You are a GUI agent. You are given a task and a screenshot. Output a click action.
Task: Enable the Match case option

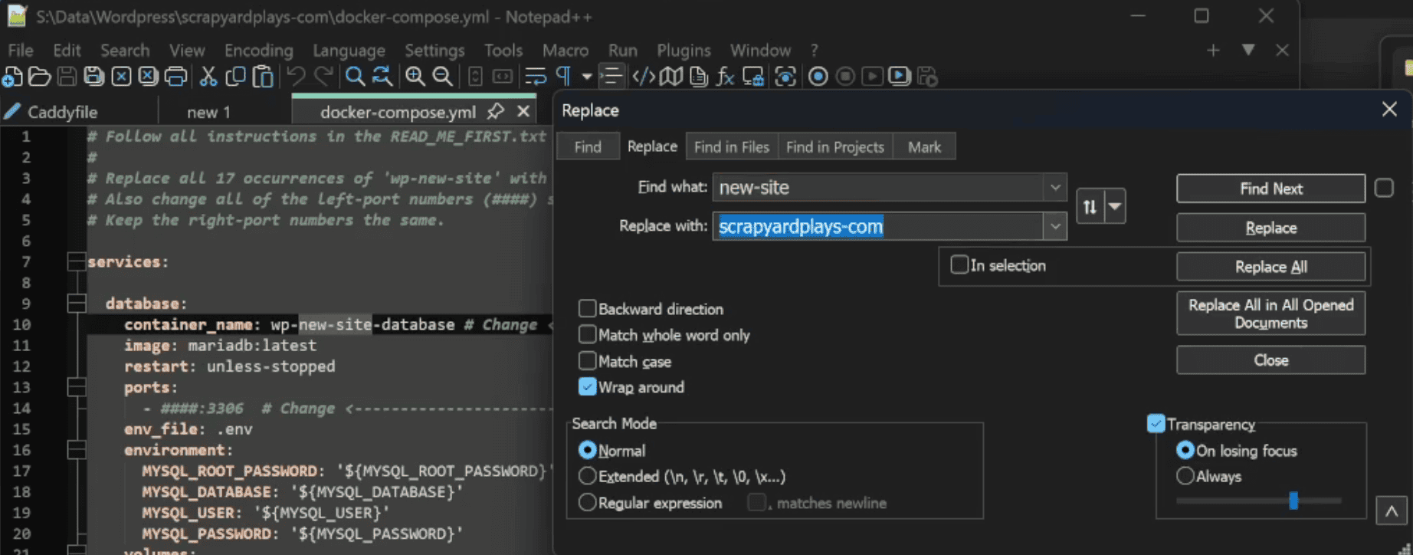click(587, 360)
